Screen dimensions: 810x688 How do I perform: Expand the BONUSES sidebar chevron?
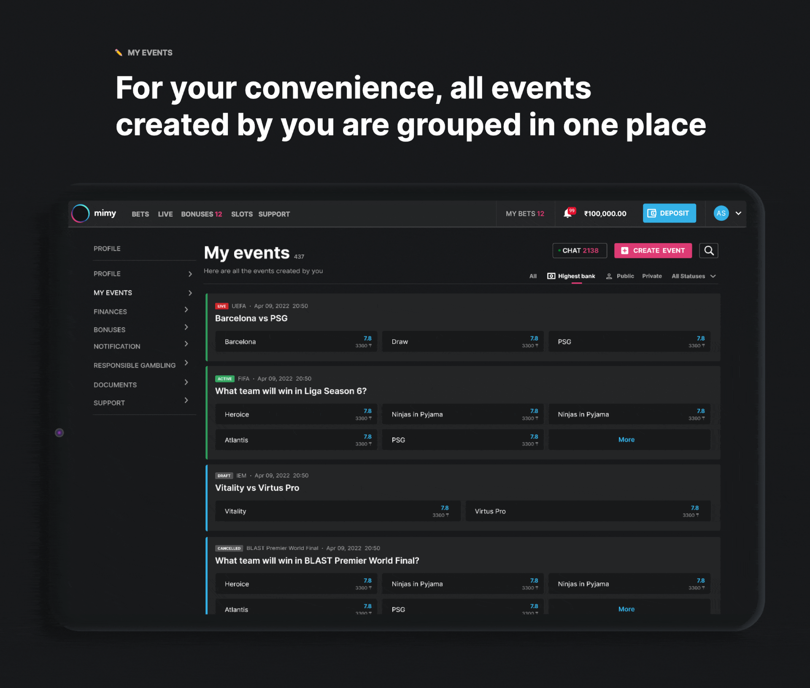click(186, 327)
